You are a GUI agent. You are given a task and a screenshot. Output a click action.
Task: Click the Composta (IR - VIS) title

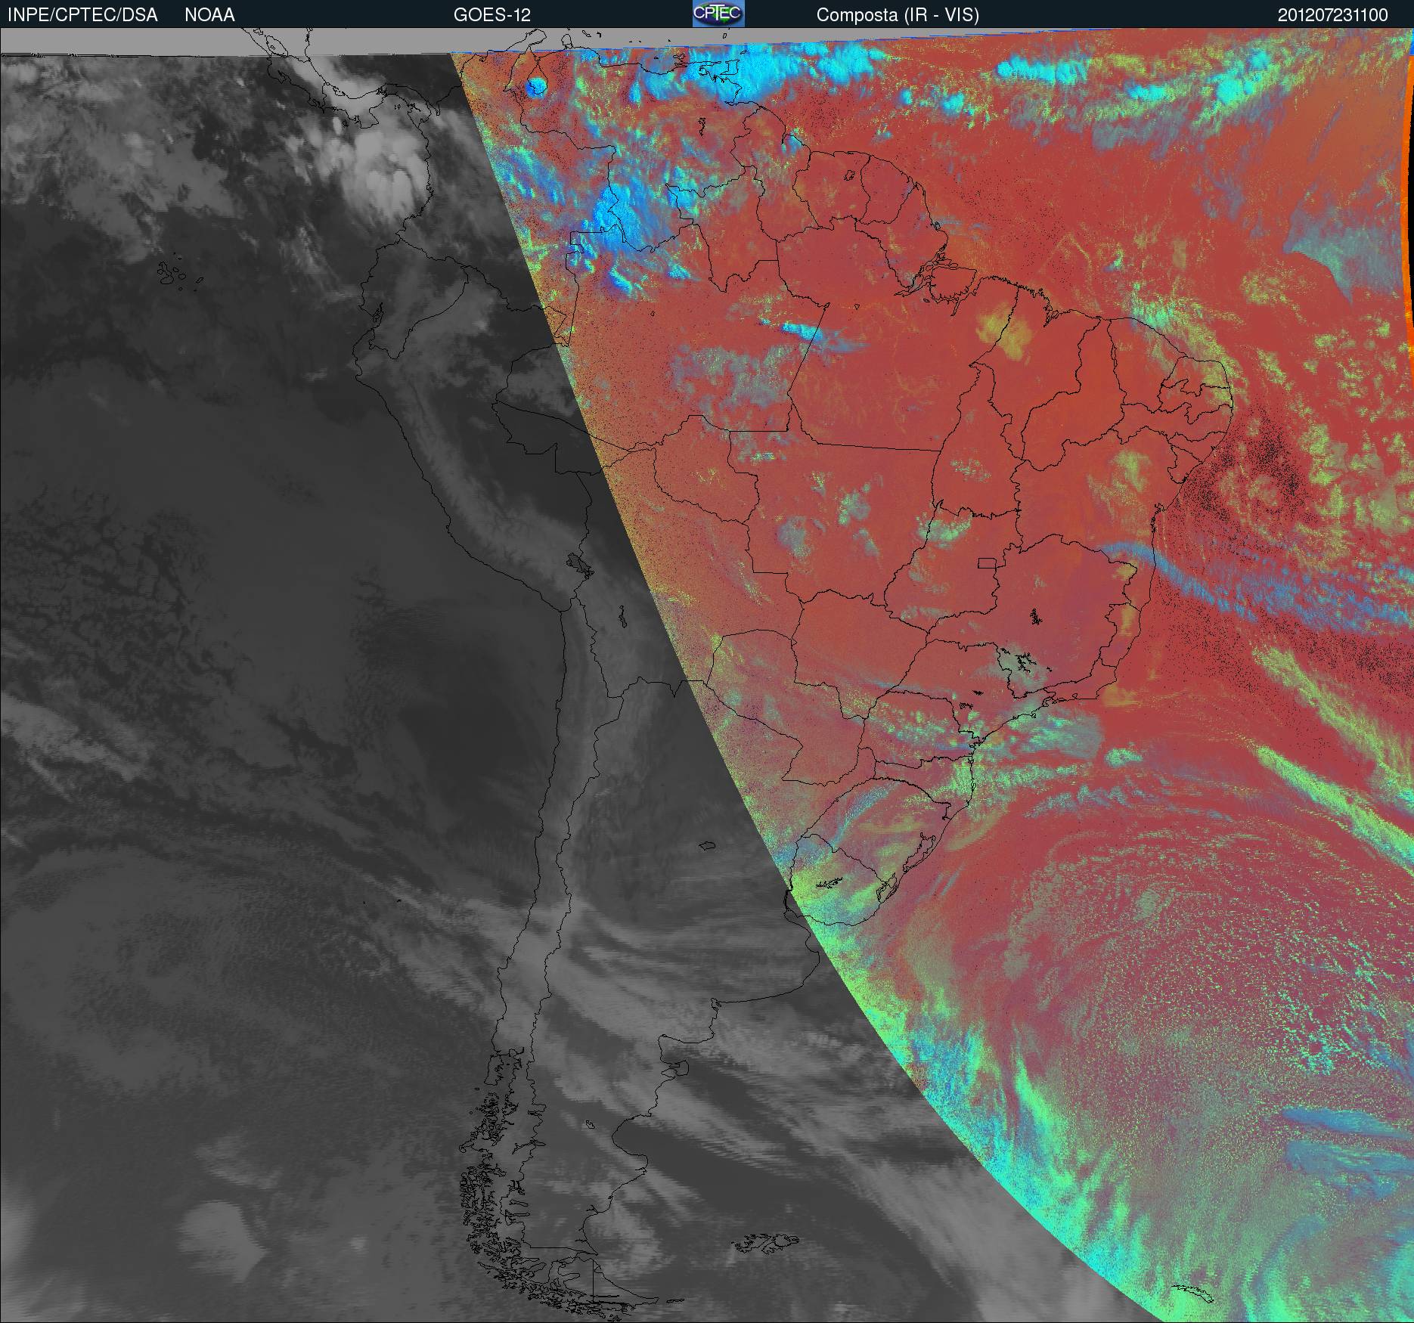click(898, 16)
